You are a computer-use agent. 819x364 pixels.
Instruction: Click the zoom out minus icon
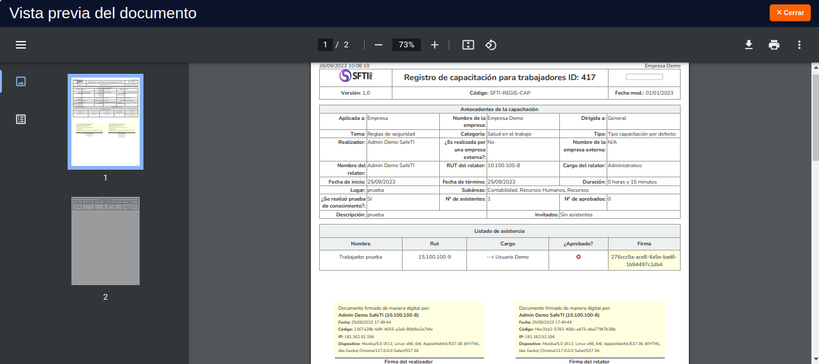click(x=379, y=45)
